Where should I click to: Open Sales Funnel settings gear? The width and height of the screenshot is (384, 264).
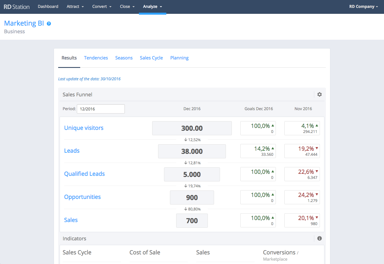(x=319, y=94)
